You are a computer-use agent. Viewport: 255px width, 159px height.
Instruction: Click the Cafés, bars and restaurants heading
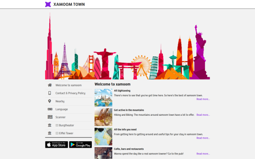[x=129, y=149]
